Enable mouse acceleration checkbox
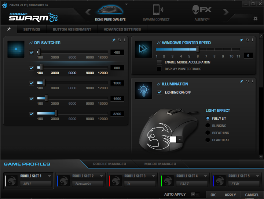This screenshot has height=199, width=264. coord(159,62)
